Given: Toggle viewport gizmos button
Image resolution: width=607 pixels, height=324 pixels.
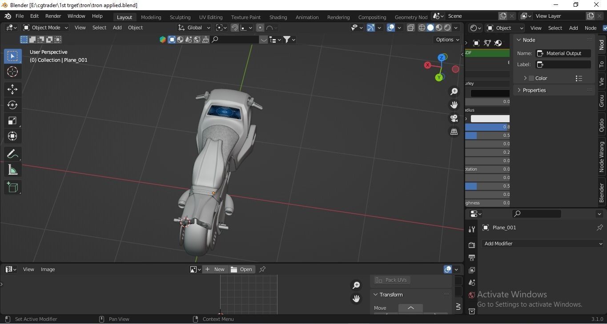Looking at the screenshot, I should click(x=371, y=28).
